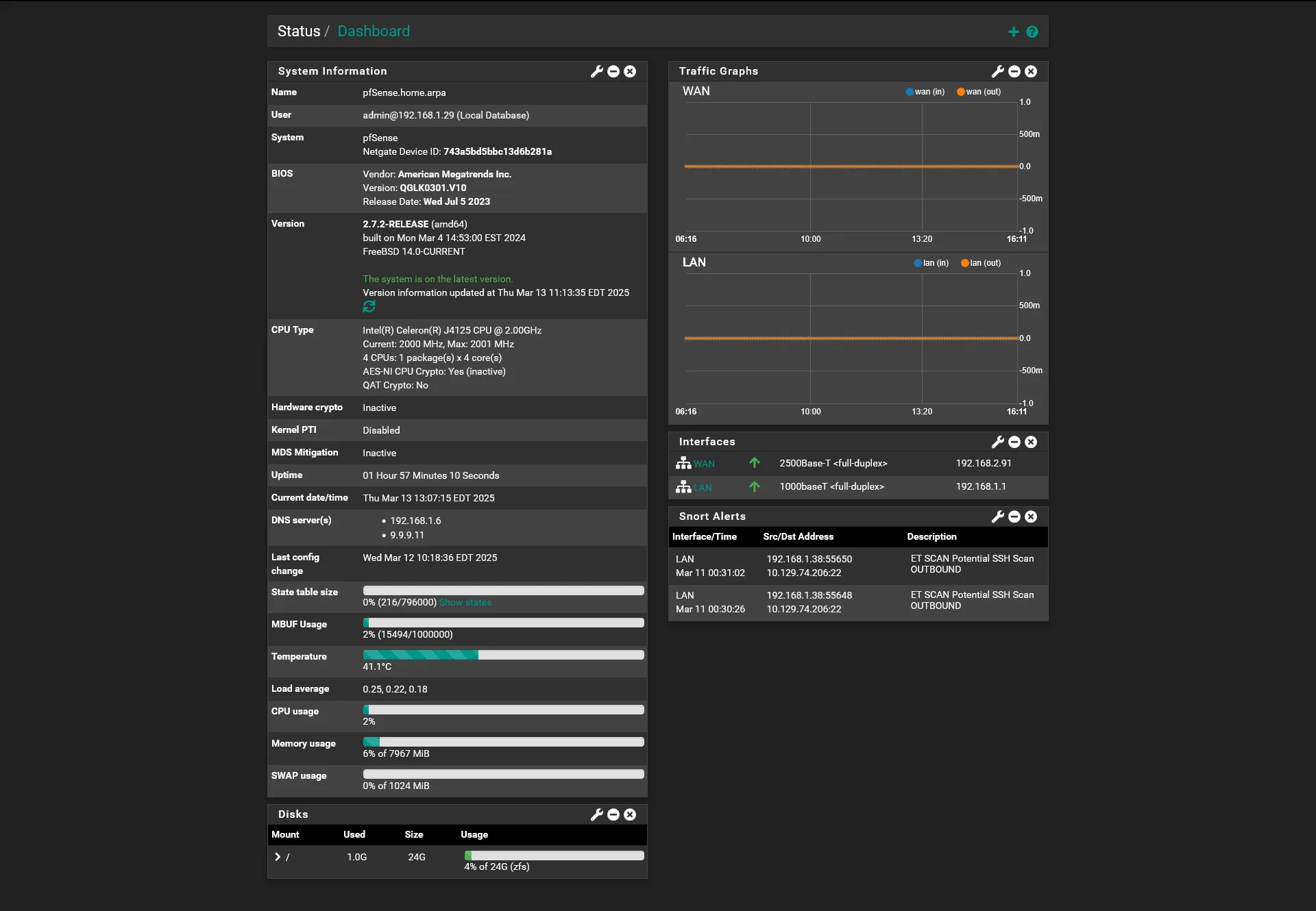Toggle the wan (in) legend series
The image size is (1316, 911).
pos(925,92)
